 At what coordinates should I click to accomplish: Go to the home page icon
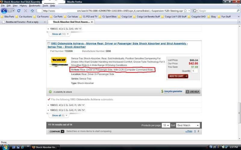(x=32, y=11)
